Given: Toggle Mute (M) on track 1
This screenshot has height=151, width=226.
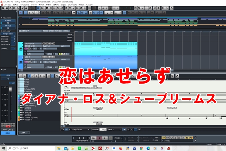Looking at the screenshot, I should tap(47, 43).
